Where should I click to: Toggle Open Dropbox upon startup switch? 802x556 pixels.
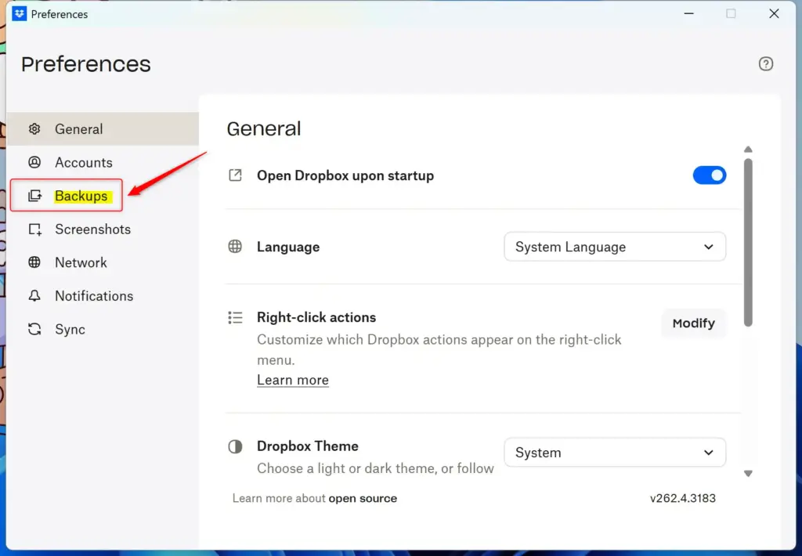710,175
